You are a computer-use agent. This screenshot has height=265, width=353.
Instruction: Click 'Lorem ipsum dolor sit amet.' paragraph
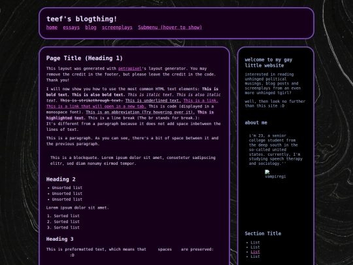[x=77, y=208]
